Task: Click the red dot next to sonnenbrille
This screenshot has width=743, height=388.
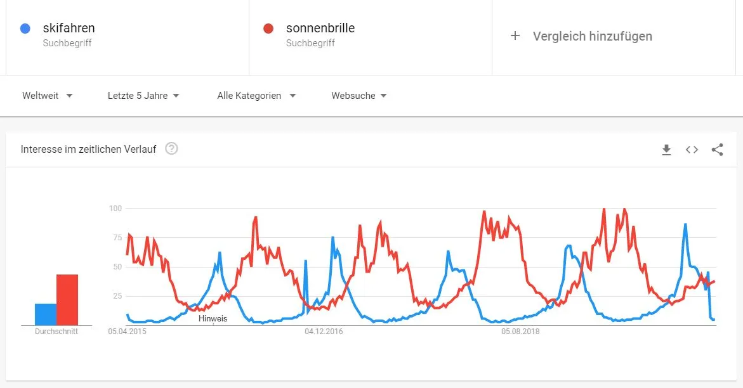Action: 268,28
